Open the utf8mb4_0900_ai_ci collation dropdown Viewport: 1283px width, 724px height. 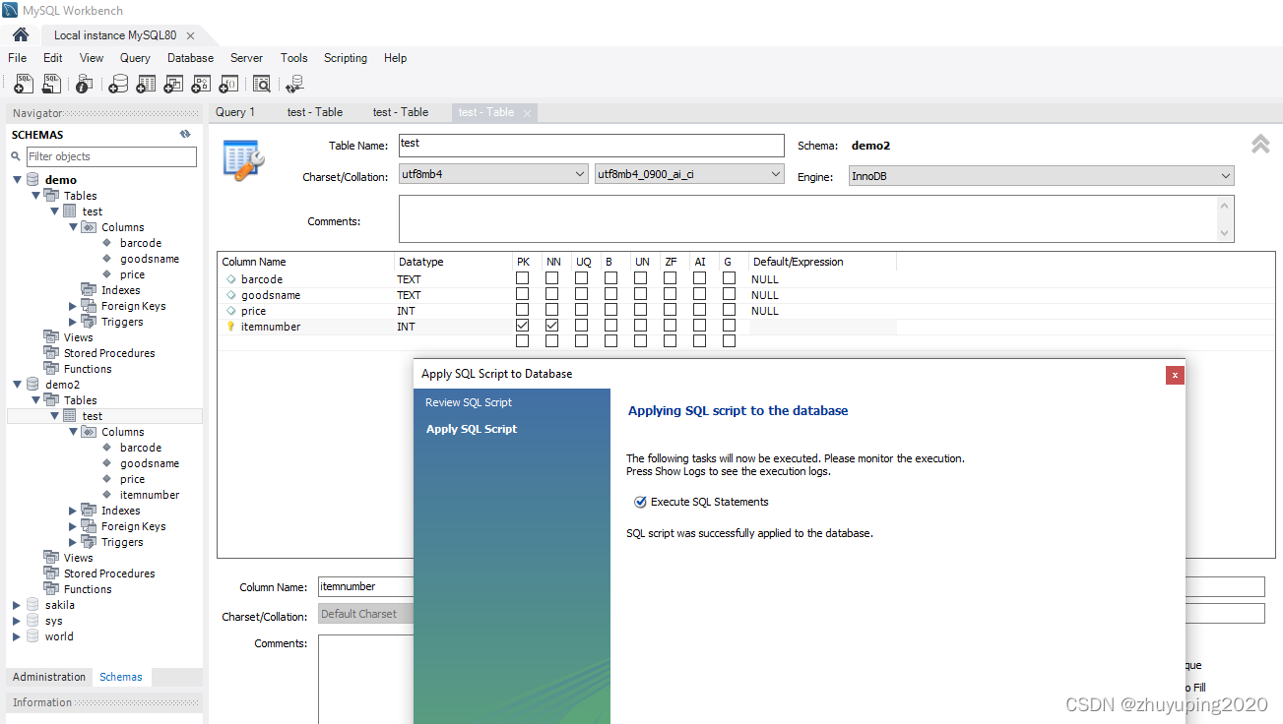click(689, 175)
